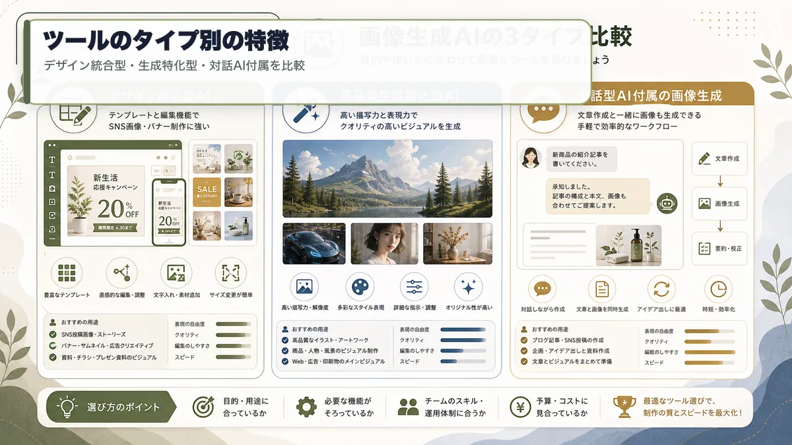Click the heading ツールのタイプ別の特徴

click(x=166, y=41)
